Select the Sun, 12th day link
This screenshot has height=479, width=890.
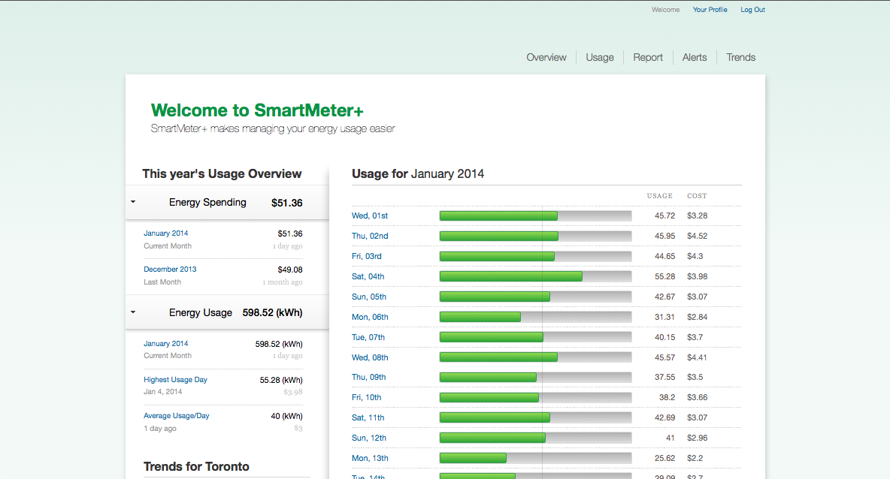pos(369,438)
